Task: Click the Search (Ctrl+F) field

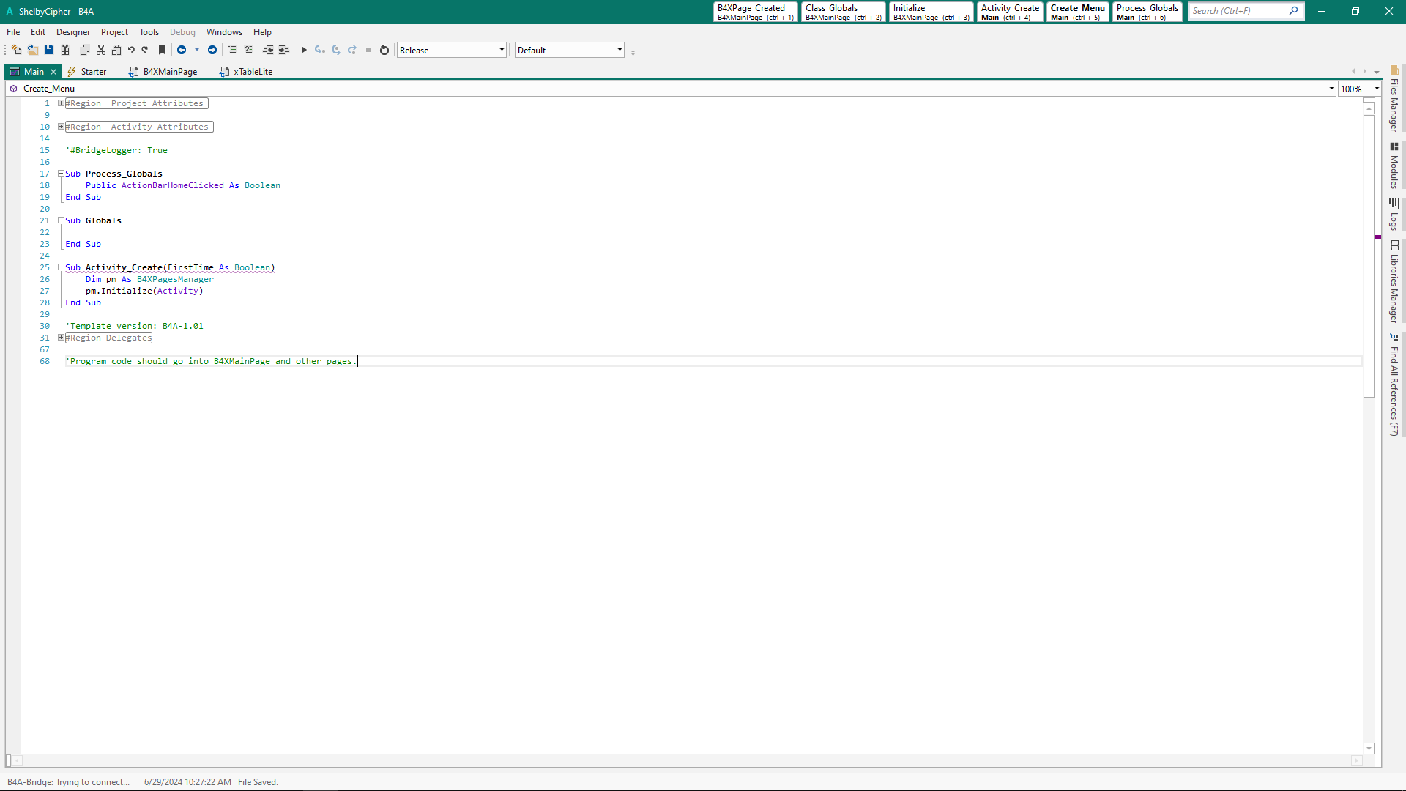Action: click(x=1238, y=11)
